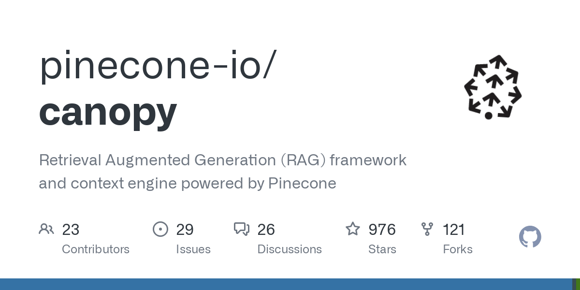
Task: Click the Forks branch icon
Action: pos(427,229)
